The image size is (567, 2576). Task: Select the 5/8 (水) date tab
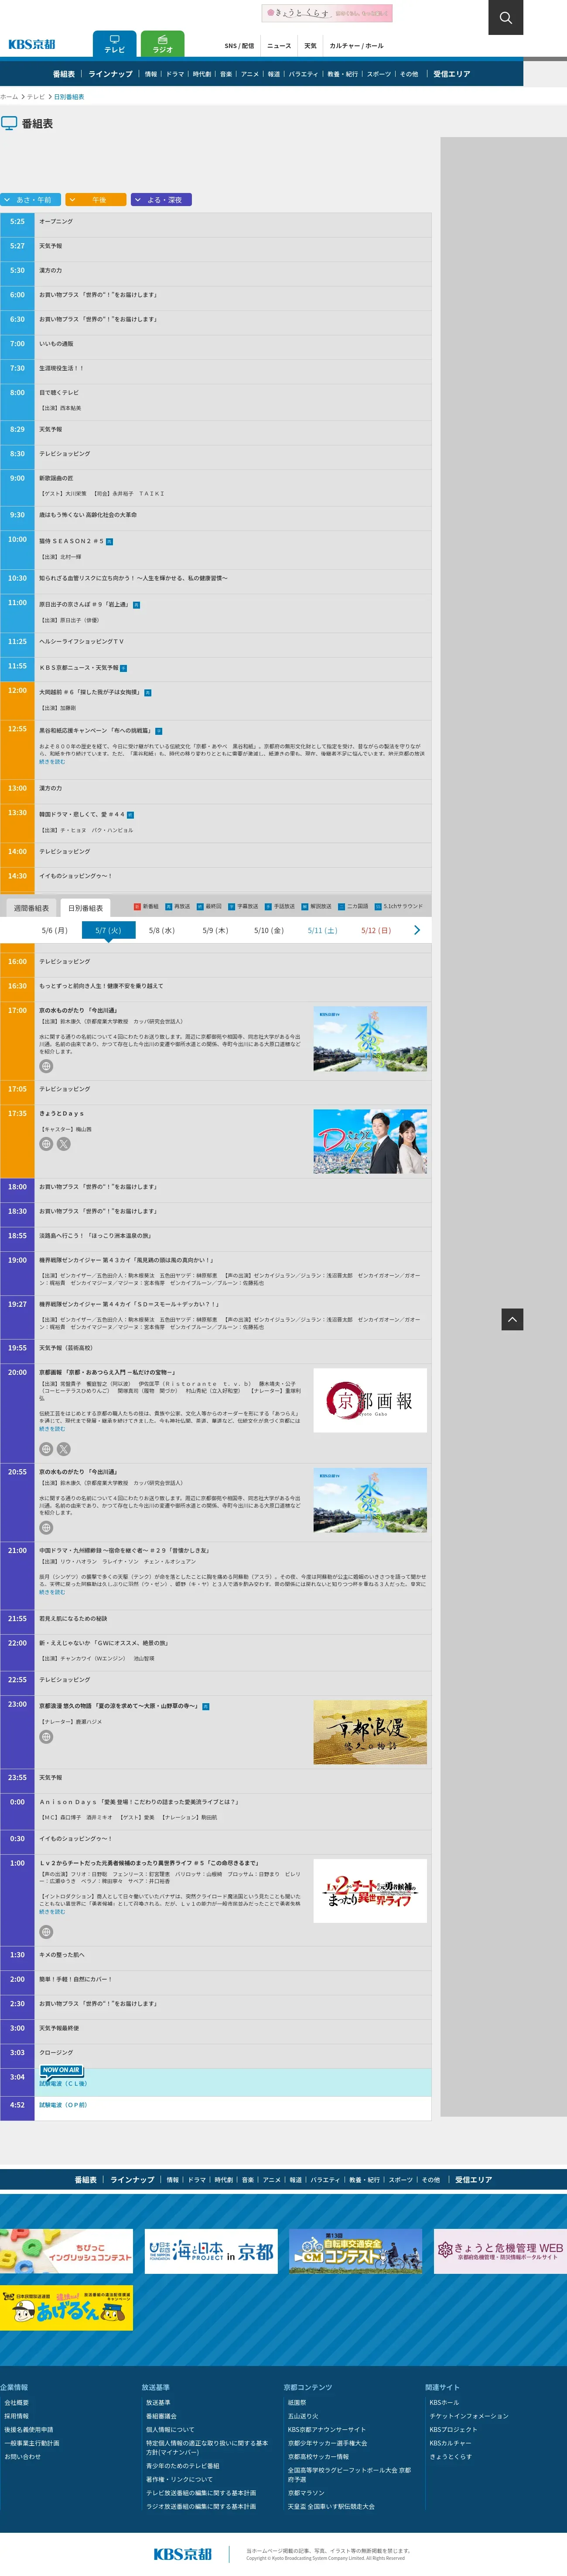[x=162, y=930]
